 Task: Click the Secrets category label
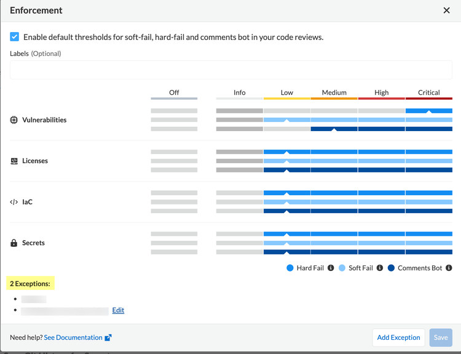(x=34, y=243)
